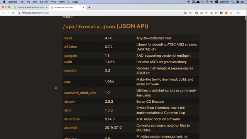247x139 pixels.
Task: Open the aardvark_shell_utils formula link
Action: point(80,93)
